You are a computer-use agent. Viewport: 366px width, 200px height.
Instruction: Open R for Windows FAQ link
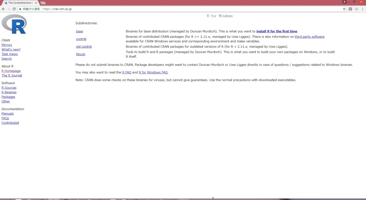click(x=153, y=72)
